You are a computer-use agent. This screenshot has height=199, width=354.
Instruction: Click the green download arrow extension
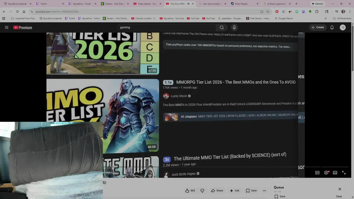310,12
